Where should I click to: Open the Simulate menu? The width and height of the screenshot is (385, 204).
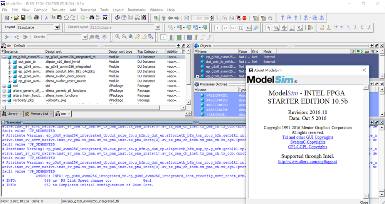pyautogui.click(x=58, y=10)
